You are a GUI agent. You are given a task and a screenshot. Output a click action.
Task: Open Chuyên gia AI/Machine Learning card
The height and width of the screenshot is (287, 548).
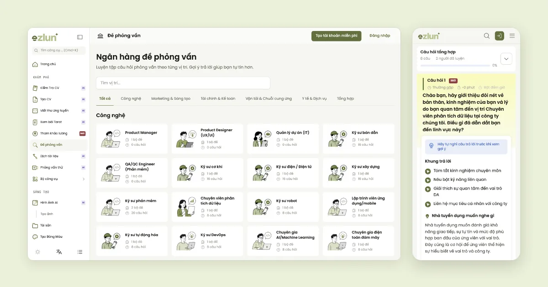coord(283,241)
